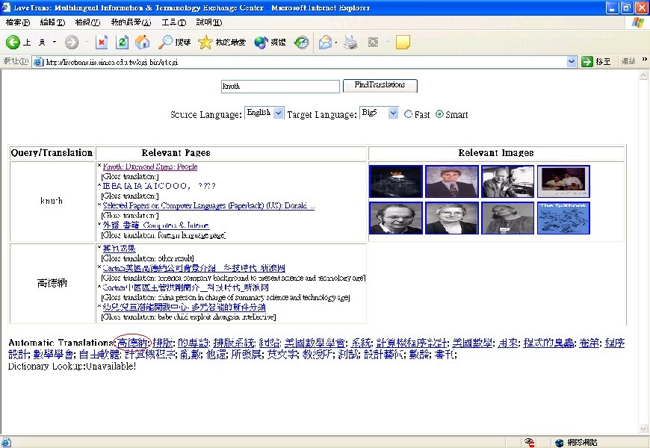Open the Favorites (我的最愛) menu
650x448 pixels.
(131, 22)
